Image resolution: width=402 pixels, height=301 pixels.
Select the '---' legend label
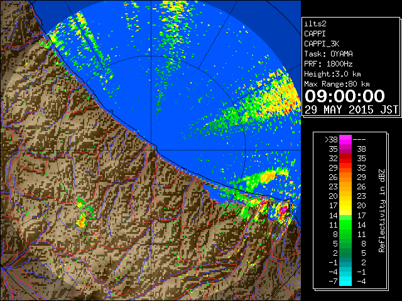coord(359,139)
